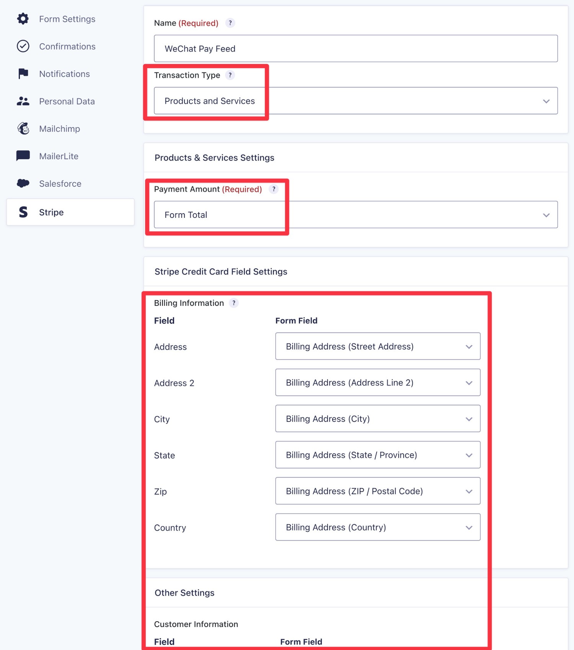The height and width of the screenshot is (650, 574).
Task: Open the Form Settings menu item
Action: coord(67,19)
